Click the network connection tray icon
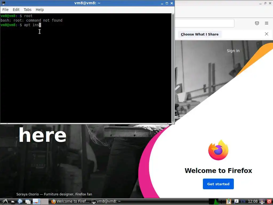This screenshot has height=205, width=273. (236, 202)
